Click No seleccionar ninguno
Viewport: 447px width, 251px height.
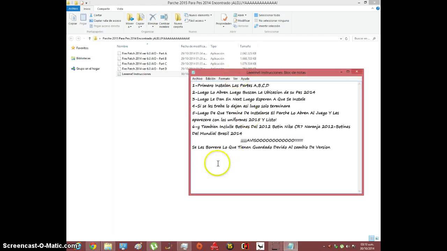coord(272,21)
